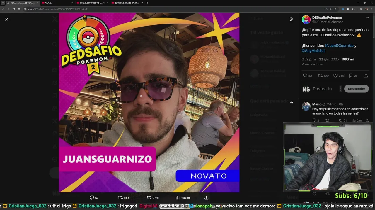Go to the browser home page icon
The image size is (375, 210).
[19, 9]
